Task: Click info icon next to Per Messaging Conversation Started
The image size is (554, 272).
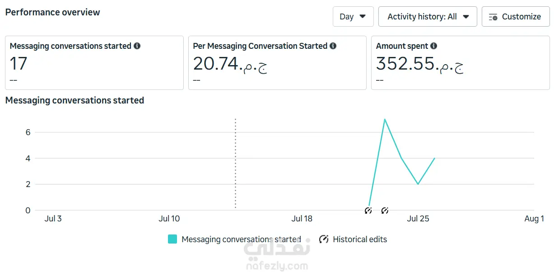Action: tap(333, 46)
